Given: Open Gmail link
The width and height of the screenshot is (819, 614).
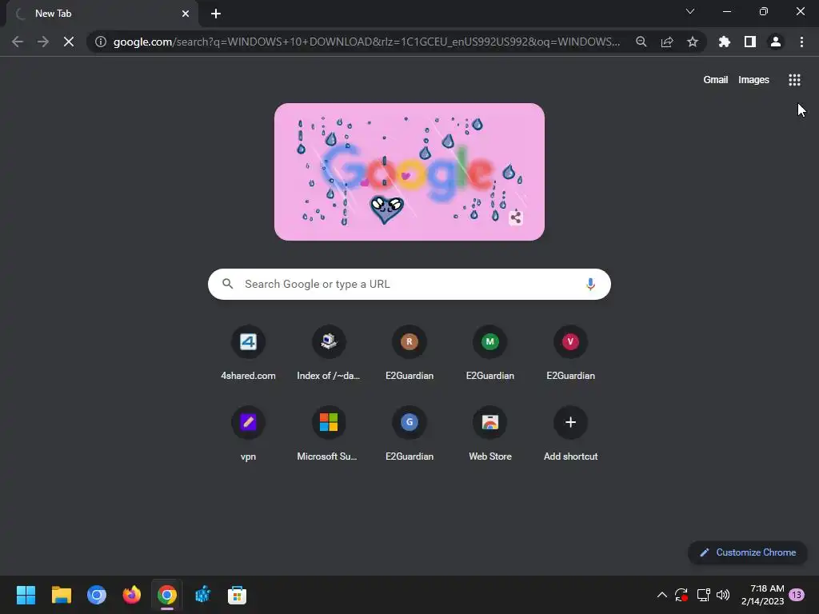Looking at the screenshot, I should point(715,80).
